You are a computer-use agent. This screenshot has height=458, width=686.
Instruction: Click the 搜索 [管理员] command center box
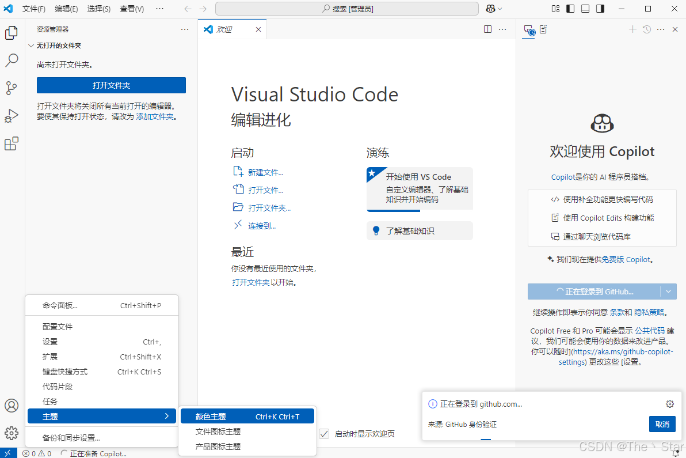point(347,9)
